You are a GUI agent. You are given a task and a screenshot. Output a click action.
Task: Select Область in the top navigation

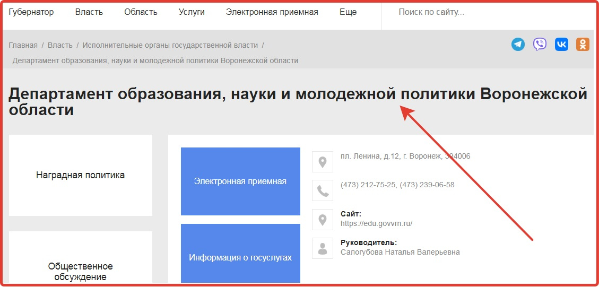pos(141,12)
